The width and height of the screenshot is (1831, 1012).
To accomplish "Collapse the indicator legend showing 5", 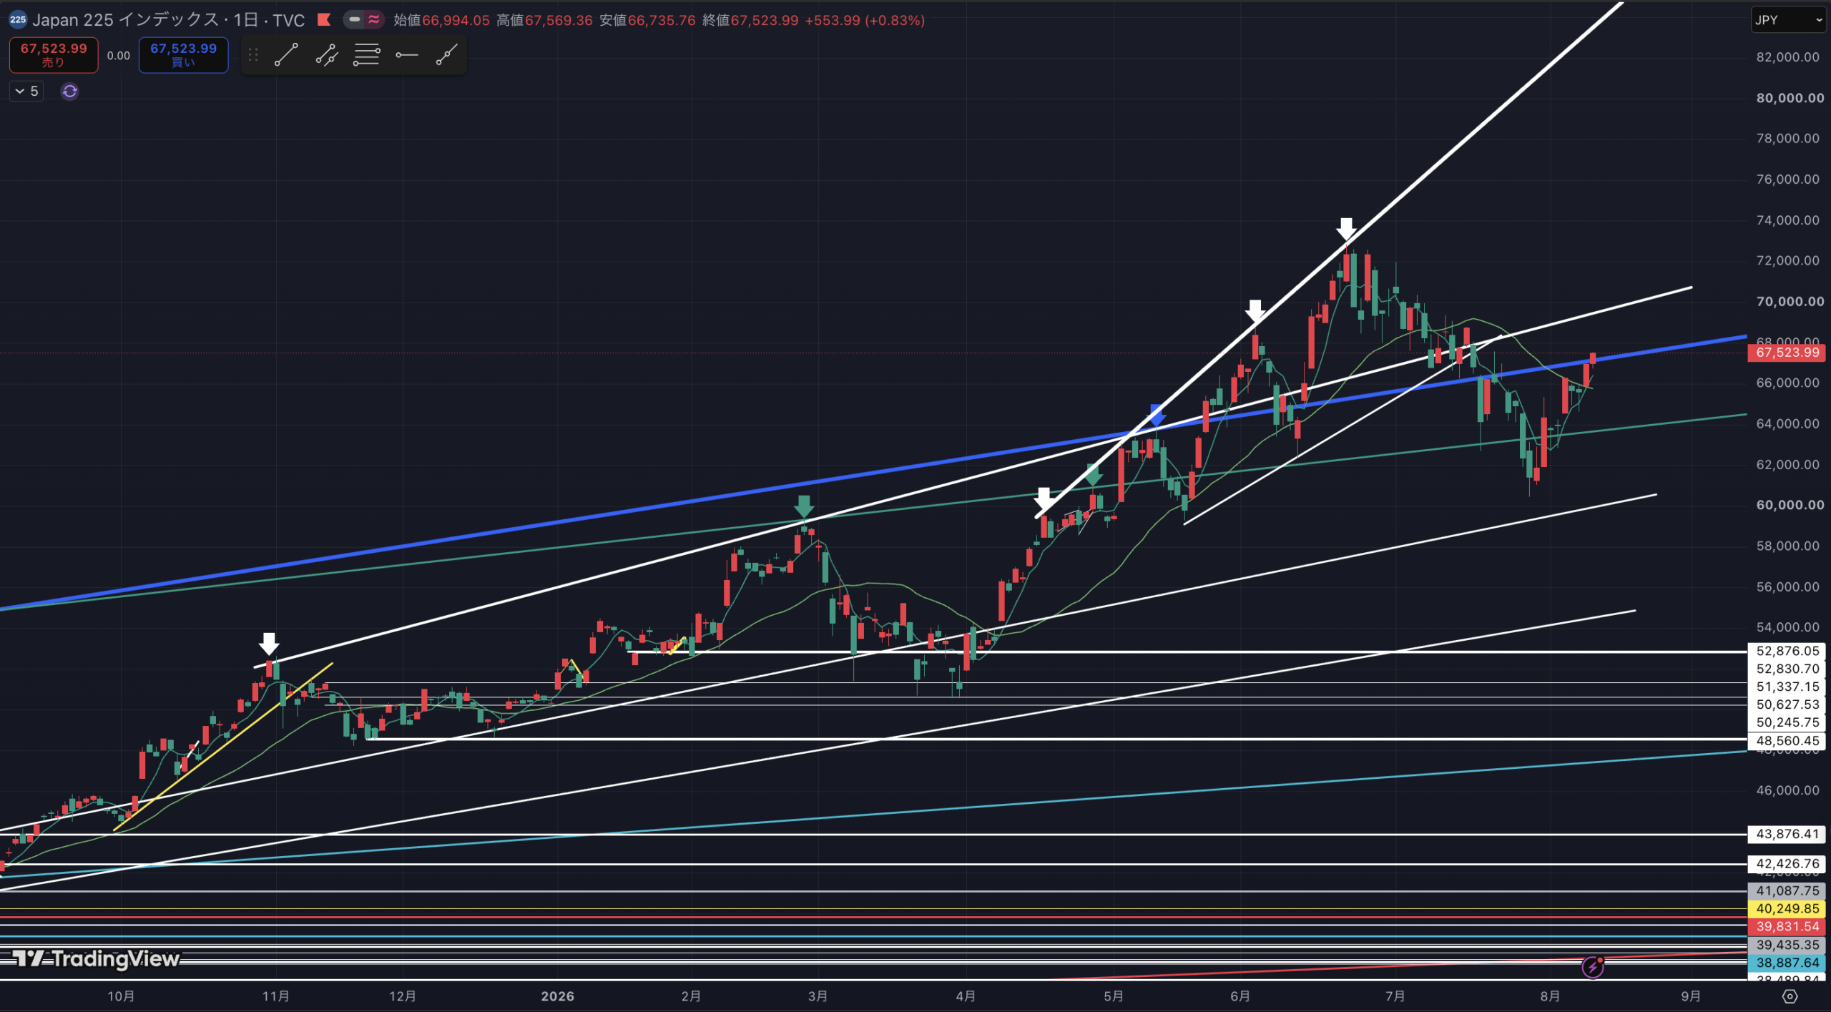I will tap(26, 92).
